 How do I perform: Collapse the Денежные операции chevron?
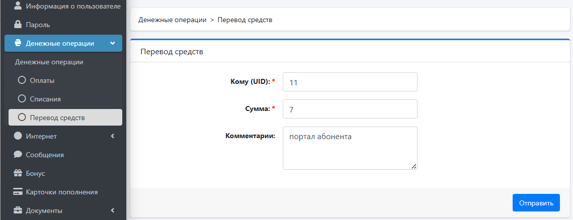click(x=113, y=43)
